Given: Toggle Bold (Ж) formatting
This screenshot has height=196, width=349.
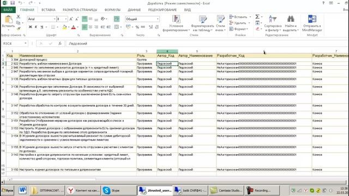Looking at the screenshot, I should (31, 27).
